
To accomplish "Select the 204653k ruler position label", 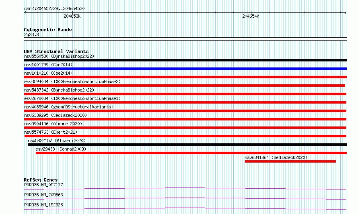I will point(72,16).
